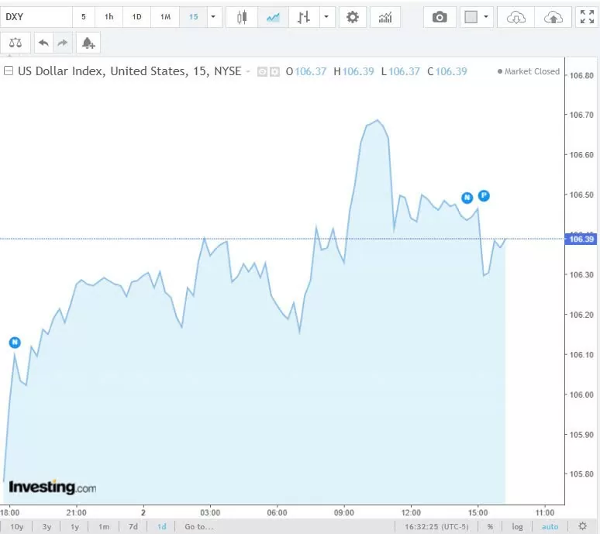Expand the time interval dropdown arrow
This screenshot has height=534, width=600.
213,16
